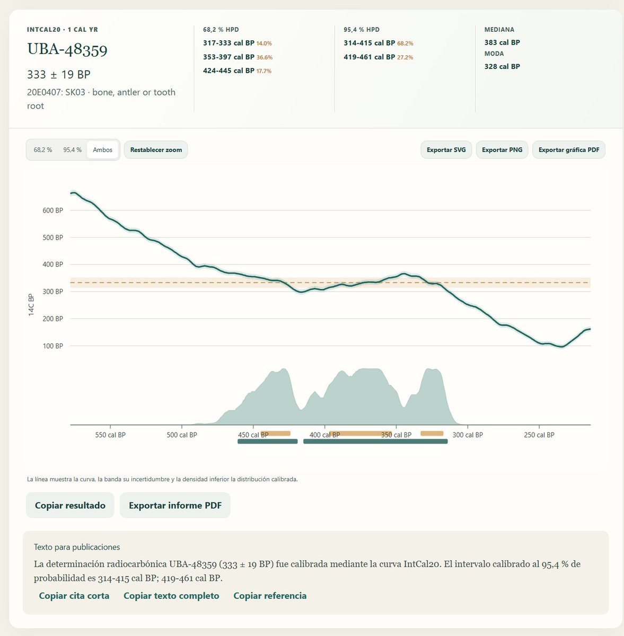Click Exportar gráfica PDF
The image size is (624, 636).
pos(569,150)
